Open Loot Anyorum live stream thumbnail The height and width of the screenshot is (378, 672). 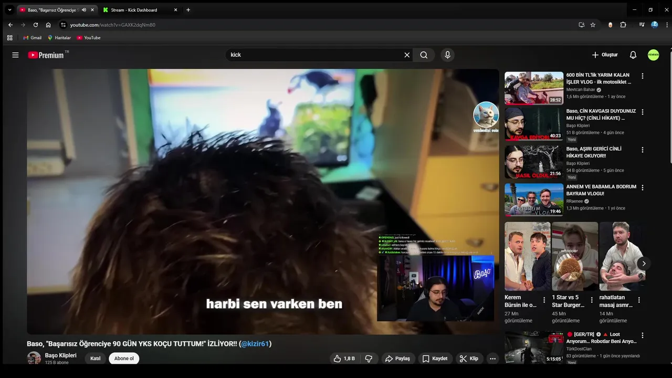534,347
